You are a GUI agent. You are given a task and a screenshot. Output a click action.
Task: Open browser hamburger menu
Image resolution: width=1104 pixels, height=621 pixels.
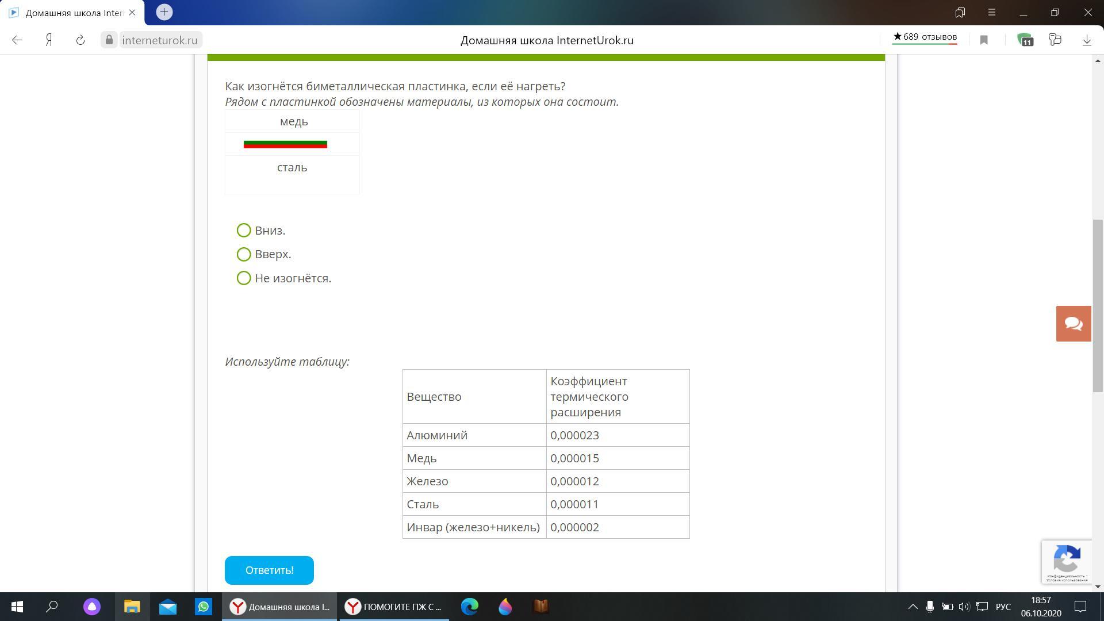pos(992,12)
